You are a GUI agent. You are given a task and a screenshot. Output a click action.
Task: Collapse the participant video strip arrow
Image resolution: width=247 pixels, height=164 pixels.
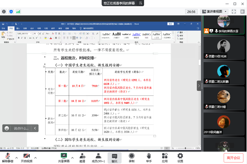tap(199, 86)
